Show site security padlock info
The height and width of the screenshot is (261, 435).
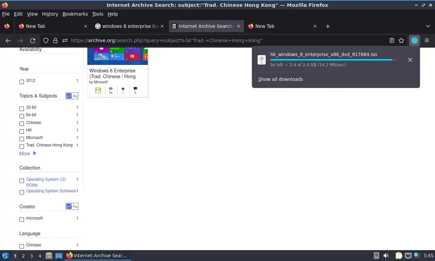(55, 40)
